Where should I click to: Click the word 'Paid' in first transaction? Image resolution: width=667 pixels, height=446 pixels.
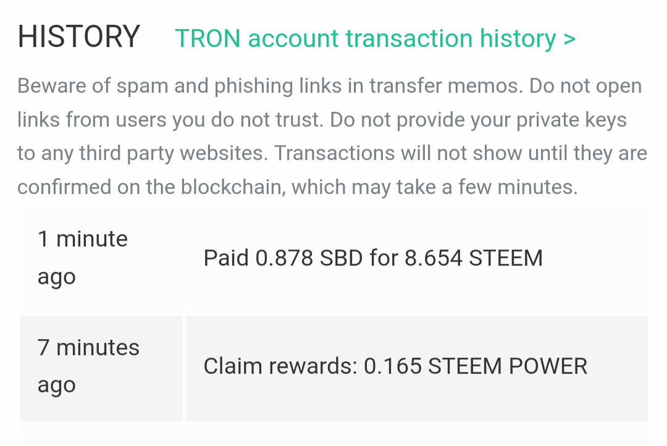pos(226,258)
